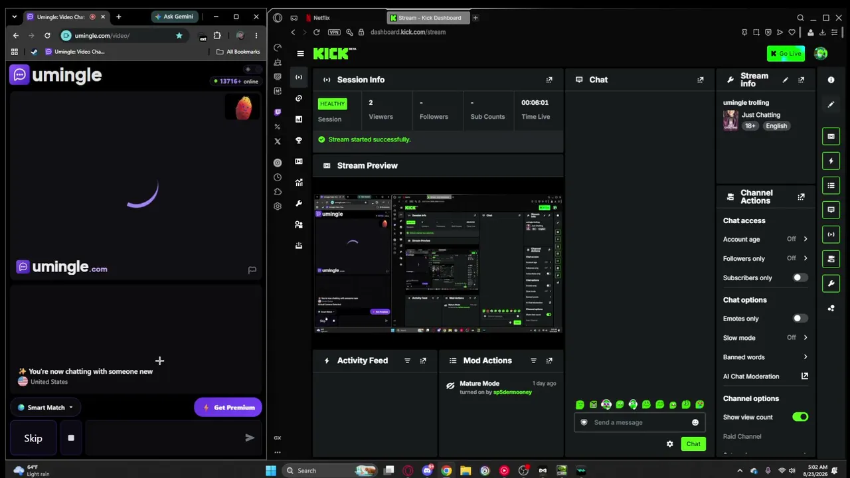
Task: Click the info icon on right rail
Action: pos(831,80)
